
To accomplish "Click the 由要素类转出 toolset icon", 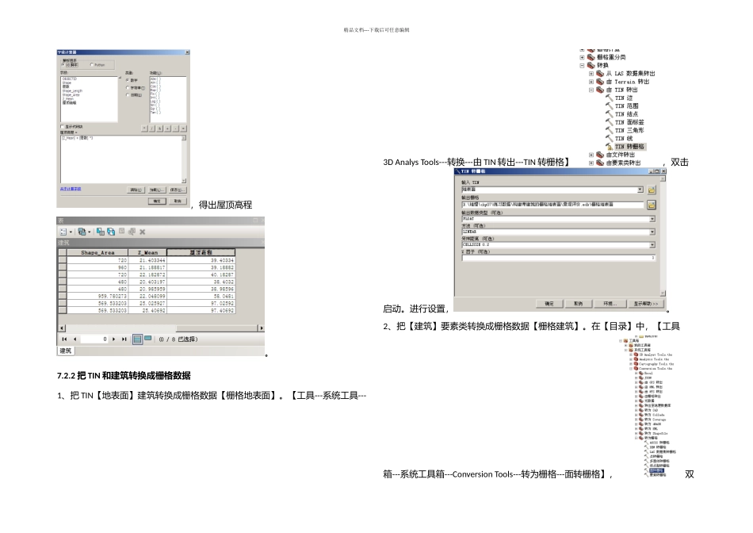I will pos(600,163).
